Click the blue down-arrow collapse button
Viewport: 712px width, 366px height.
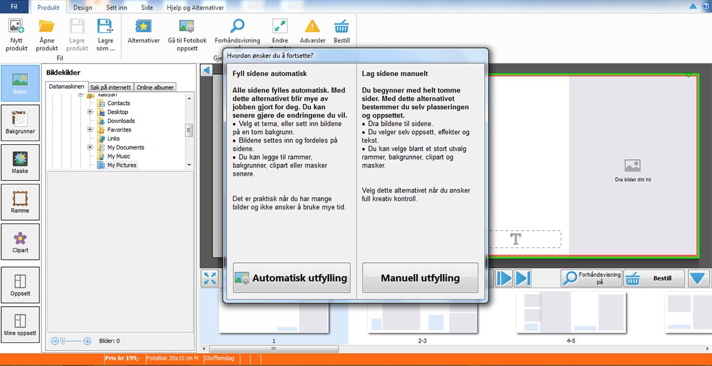699,278
